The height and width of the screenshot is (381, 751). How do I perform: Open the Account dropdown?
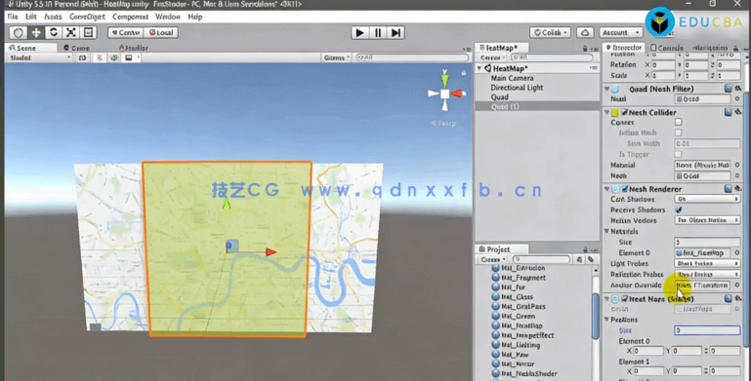620,32
